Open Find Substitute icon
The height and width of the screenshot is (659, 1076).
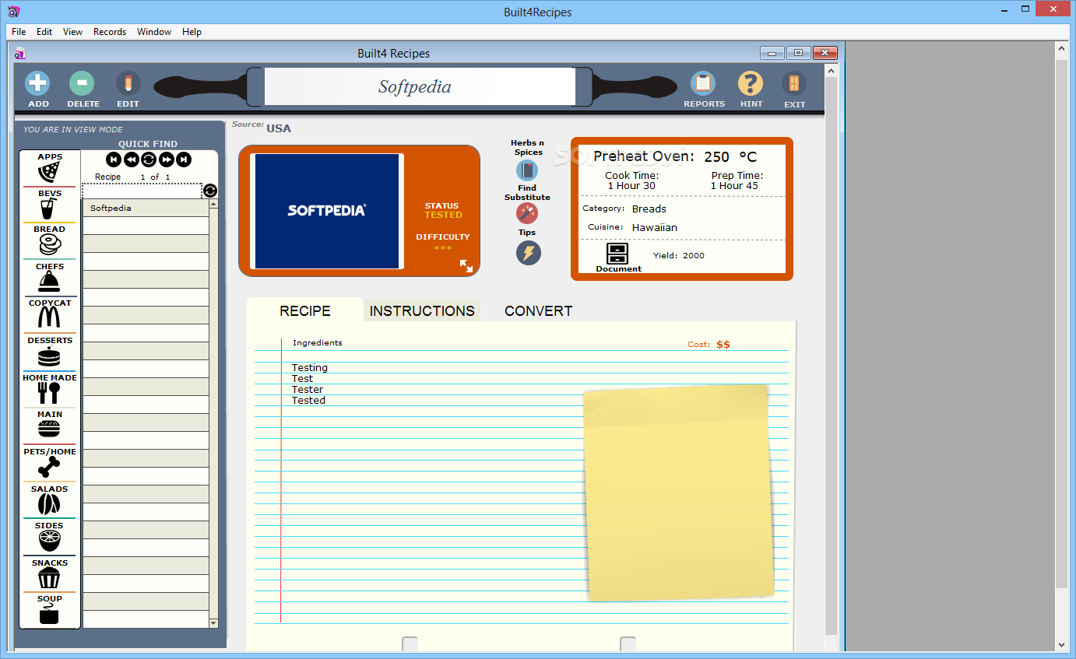point(527,212)
